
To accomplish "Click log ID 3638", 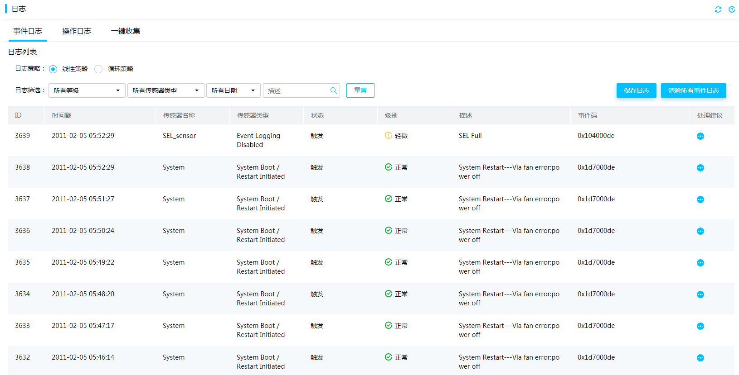I will (22, 167).
